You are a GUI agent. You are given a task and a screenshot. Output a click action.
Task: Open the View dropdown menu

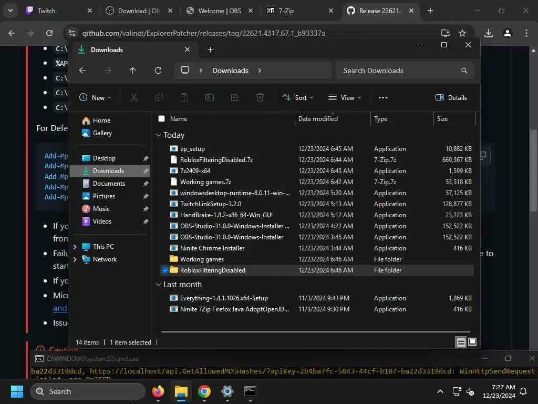tap(345, 97)
